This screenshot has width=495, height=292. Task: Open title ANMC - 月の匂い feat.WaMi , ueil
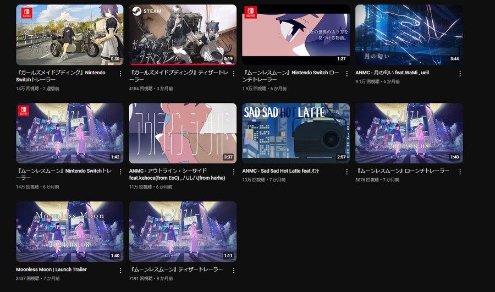pyautogui.click(x=392, y=73)
